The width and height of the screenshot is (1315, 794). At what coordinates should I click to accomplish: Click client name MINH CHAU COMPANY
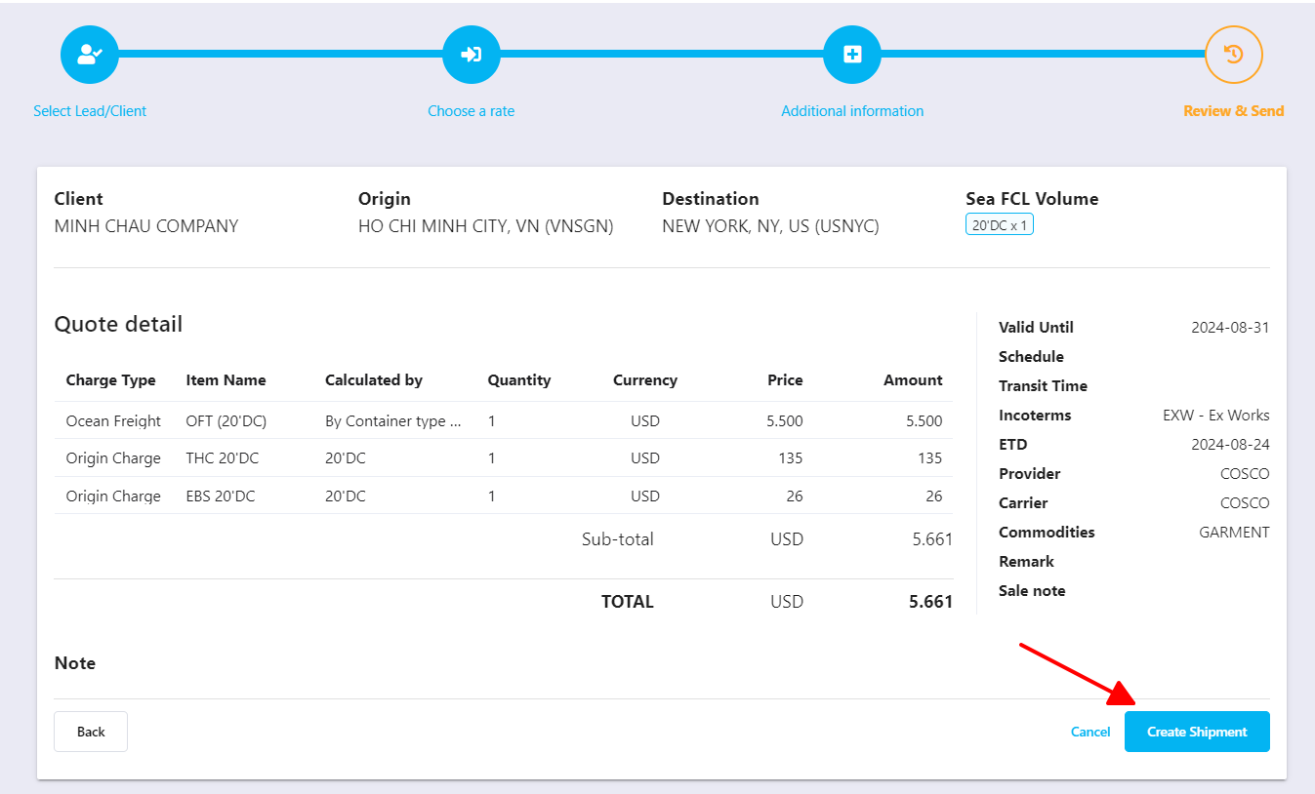click(x=146, y=226)
